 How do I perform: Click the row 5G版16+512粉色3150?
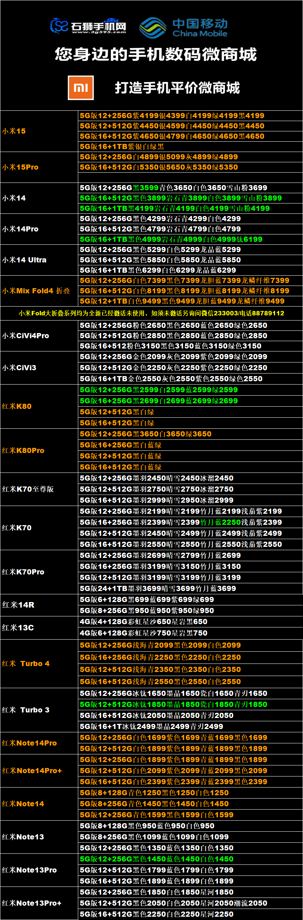(190, 346)
